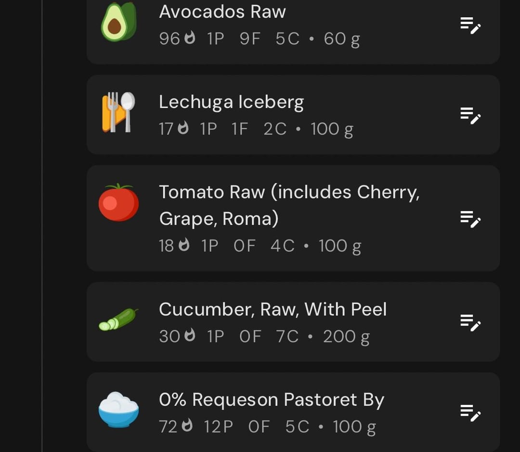Click the fork and spoon icon
520x452 pixels.
point(118,112)
